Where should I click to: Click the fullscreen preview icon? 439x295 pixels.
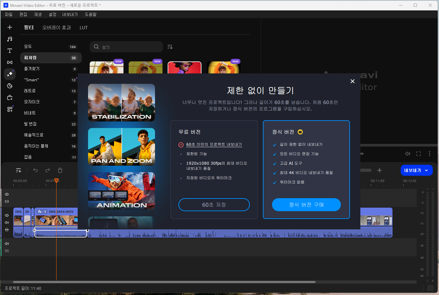(x=419, y=154)
